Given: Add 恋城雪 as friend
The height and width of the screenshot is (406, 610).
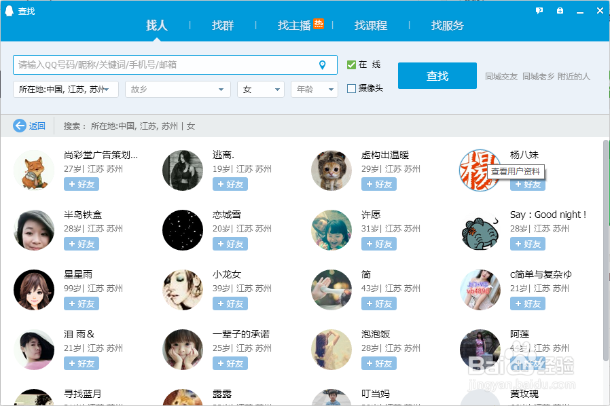Looking at the screenshot, I should [230, 244].
